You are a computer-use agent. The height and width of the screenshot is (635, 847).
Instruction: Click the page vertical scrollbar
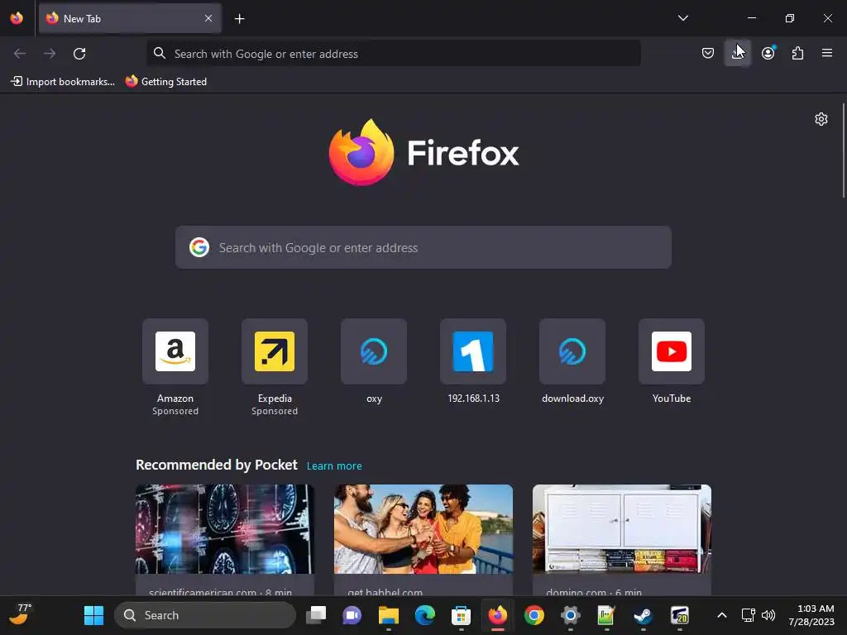(844, 150)
